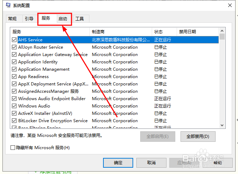Toggle Windows Audio Endpoint Builder checkbox

pos(14,98)
